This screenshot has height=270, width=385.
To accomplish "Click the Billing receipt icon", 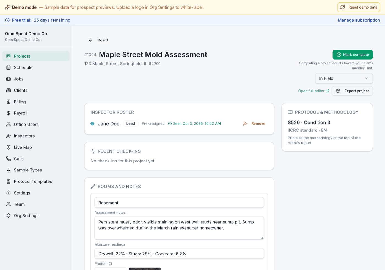I will [x=9, y=102].
